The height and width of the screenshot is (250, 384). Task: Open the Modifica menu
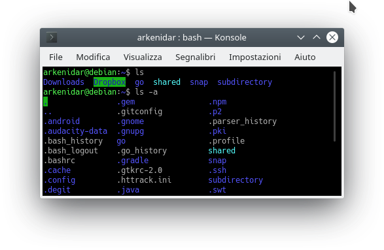tap(93, 57)
